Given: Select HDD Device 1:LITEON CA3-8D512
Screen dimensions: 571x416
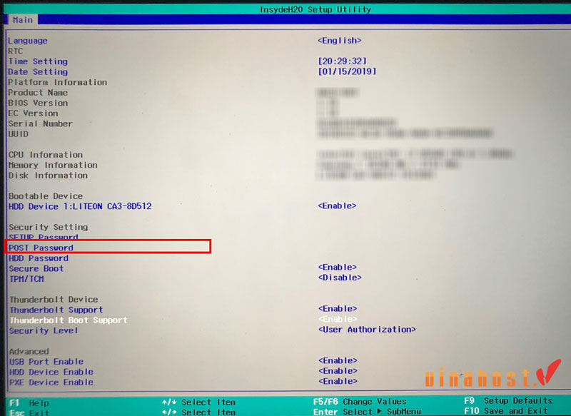Looking at the screenshot, I should [80, 206].
